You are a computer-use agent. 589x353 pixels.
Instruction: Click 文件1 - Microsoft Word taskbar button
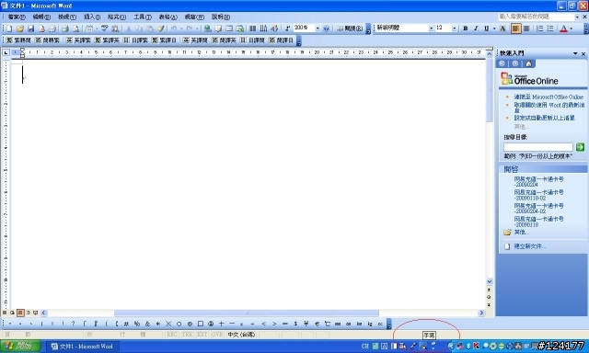pyautogui.click(x=82, y=347)
